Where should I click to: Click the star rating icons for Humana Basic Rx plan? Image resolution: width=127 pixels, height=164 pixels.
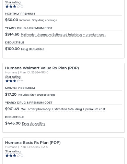tap(14, 155)
